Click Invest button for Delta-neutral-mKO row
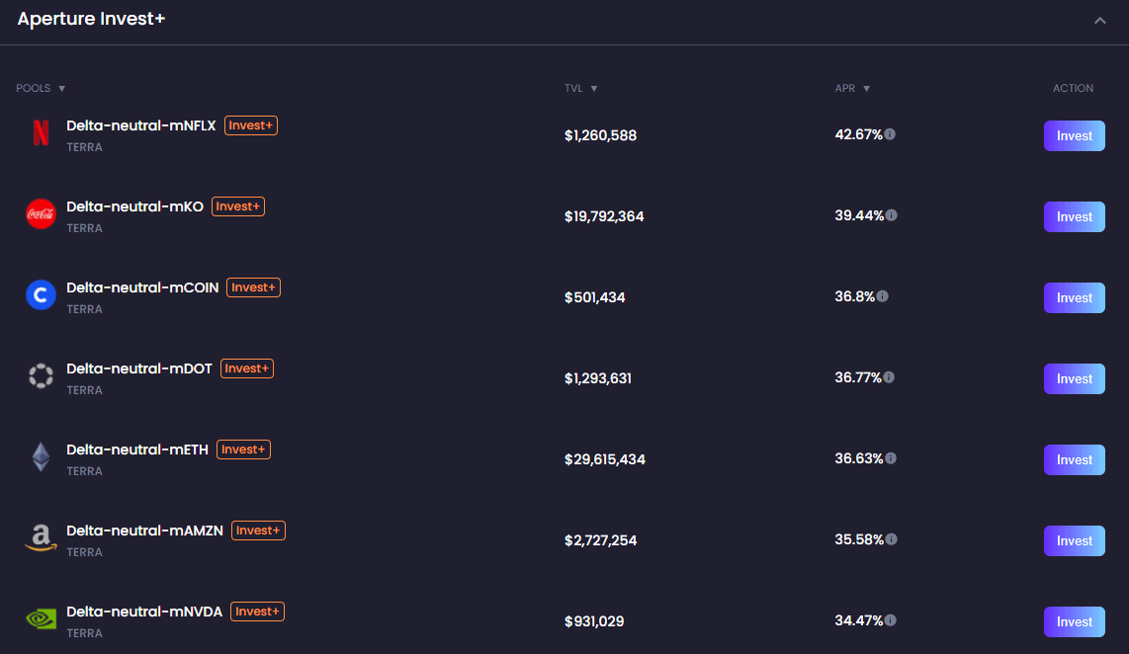Screen dimensions: 1129x654 point(1074,217)
